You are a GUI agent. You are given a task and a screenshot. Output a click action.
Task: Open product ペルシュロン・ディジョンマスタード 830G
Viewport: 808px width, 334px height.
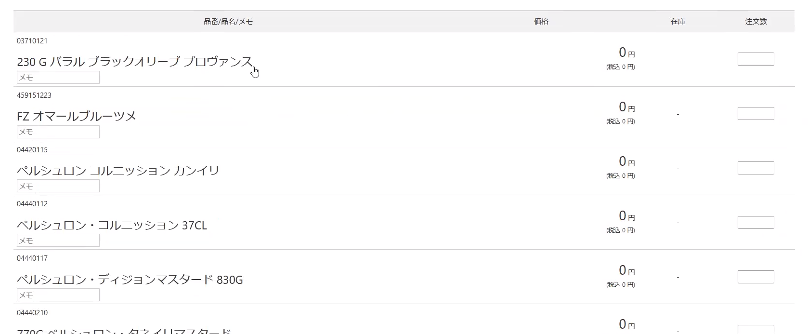[130, 280]
